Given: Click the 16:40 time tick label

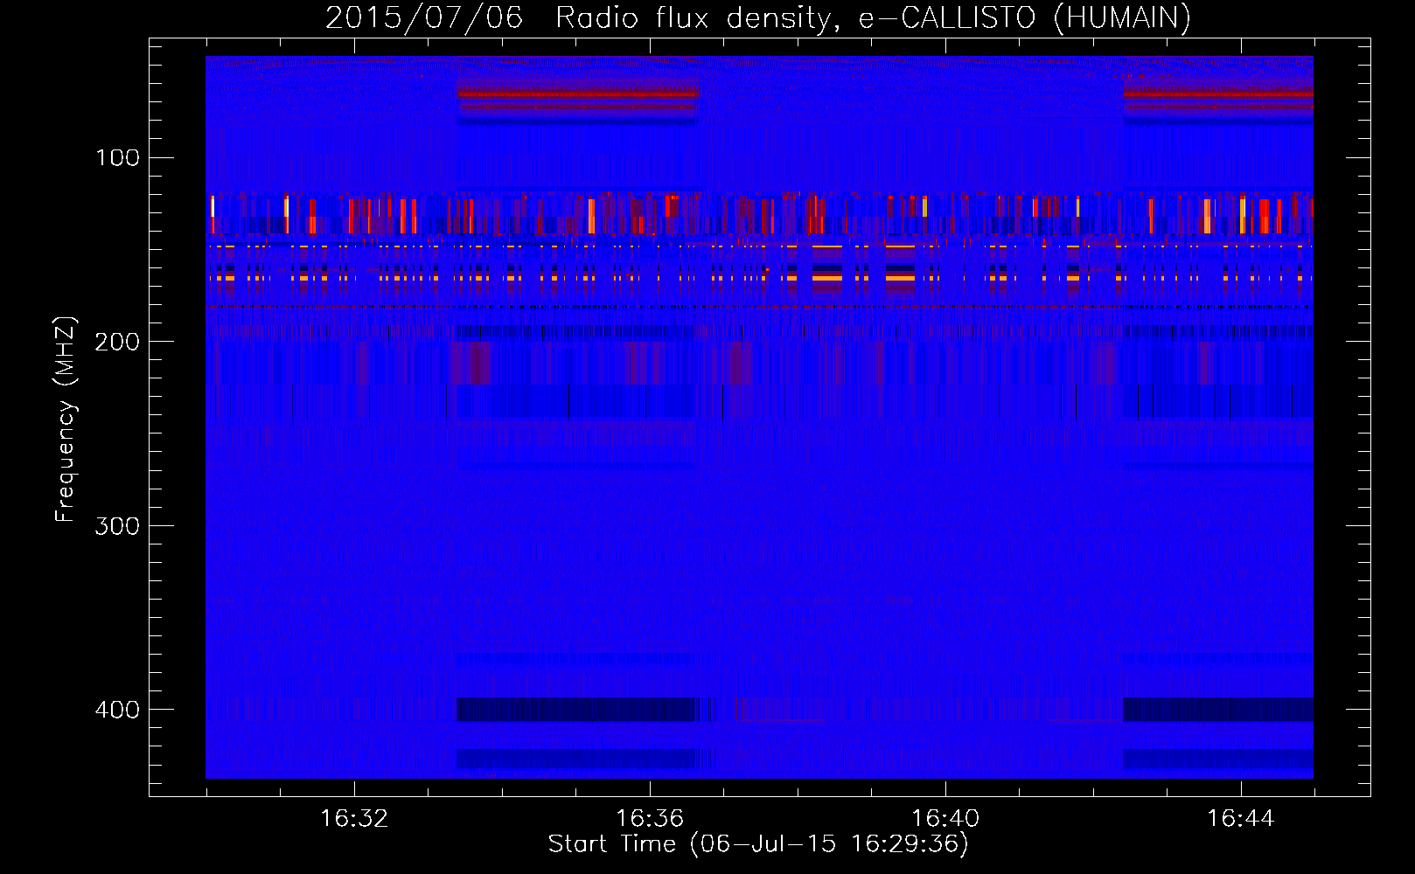Looking at the screenshot, I should [x=945, y=819].
